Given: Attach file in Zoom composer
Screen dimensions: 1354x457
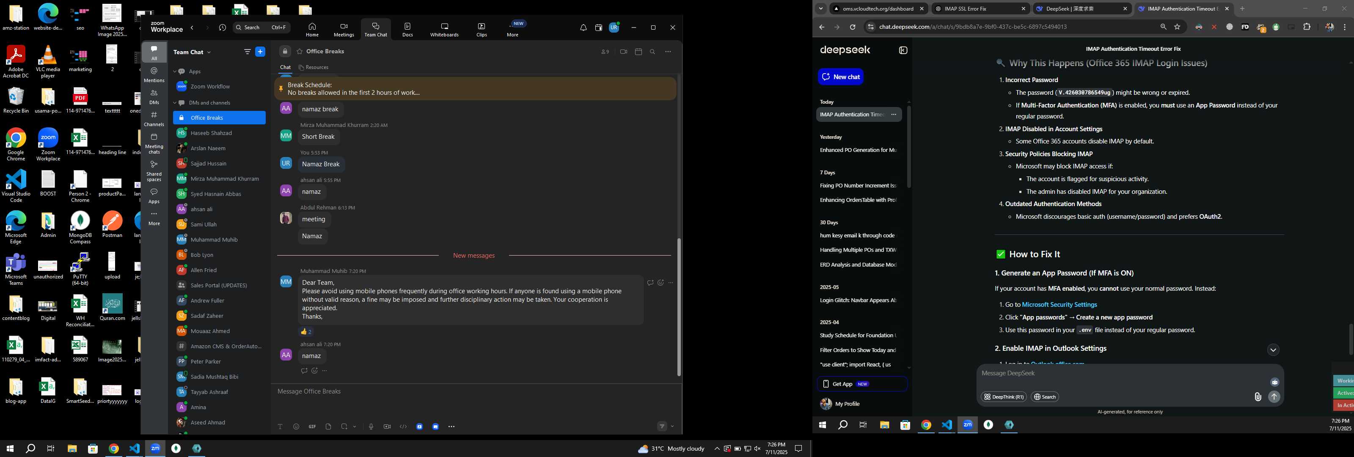Looking at the screenshot, I should (x=328, y=427).
